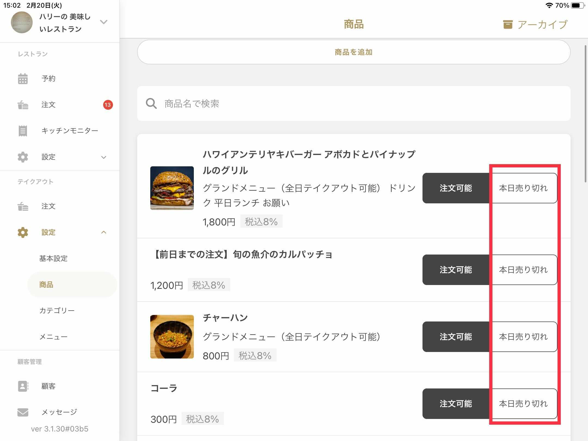Click the restaurant 注文 food bag icon
Image resolution: width=588 pixels, height=441 pixels.
click(x=23, y=105)
